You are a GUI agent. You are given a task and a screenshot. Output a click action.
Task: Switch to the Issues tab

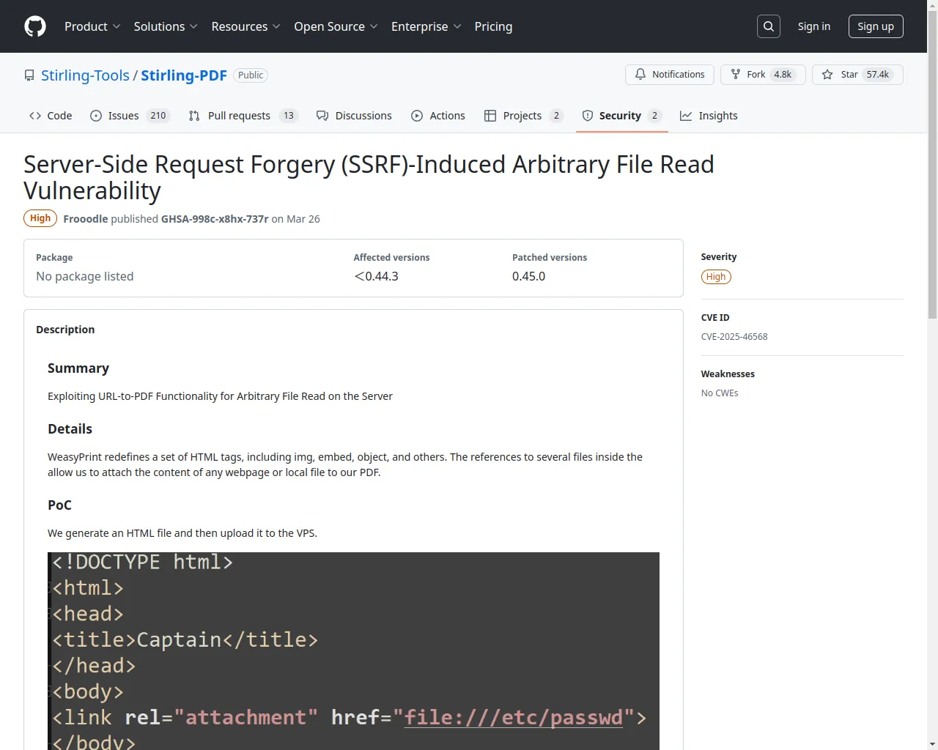click(x=130, y=116)
